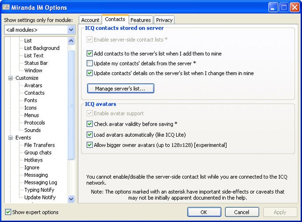Open Hotkeys settings

[33, 160]
